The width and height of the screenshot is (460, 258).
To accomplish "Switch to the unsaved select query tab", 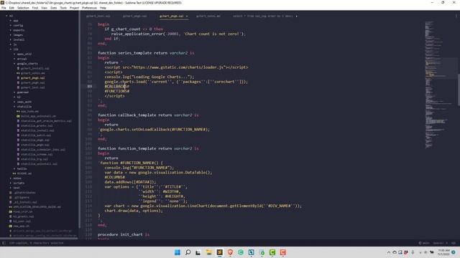I will coord(263,16).
